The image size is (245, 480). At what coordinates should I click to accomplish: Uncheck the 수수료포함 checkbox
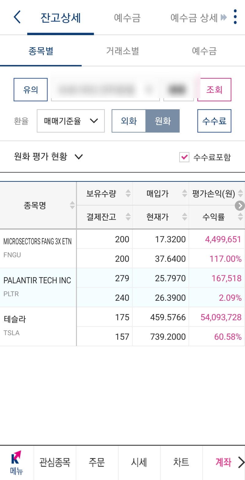pyautogui.click(x=185, y=157)
